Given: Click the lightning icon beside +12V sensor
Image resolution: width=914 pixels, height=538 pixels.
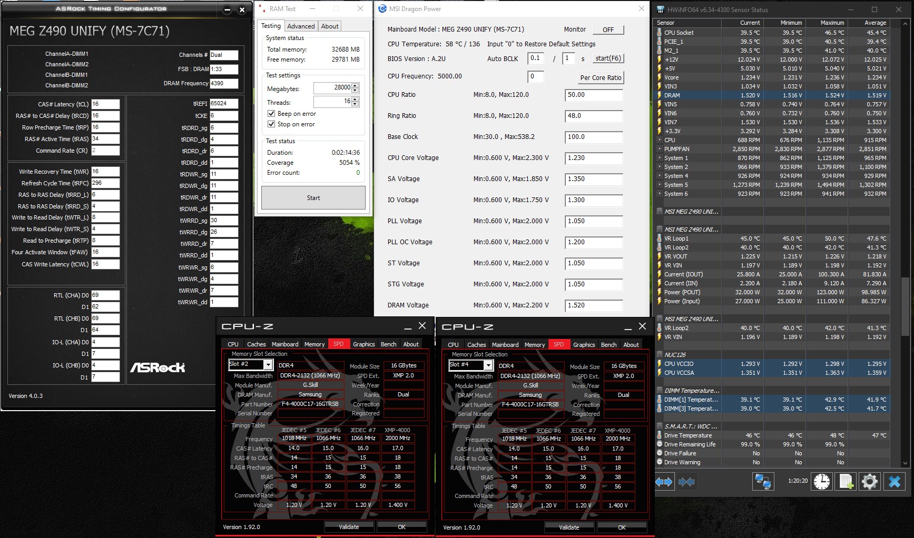Looking at the screenshot, I should (660, 59).
